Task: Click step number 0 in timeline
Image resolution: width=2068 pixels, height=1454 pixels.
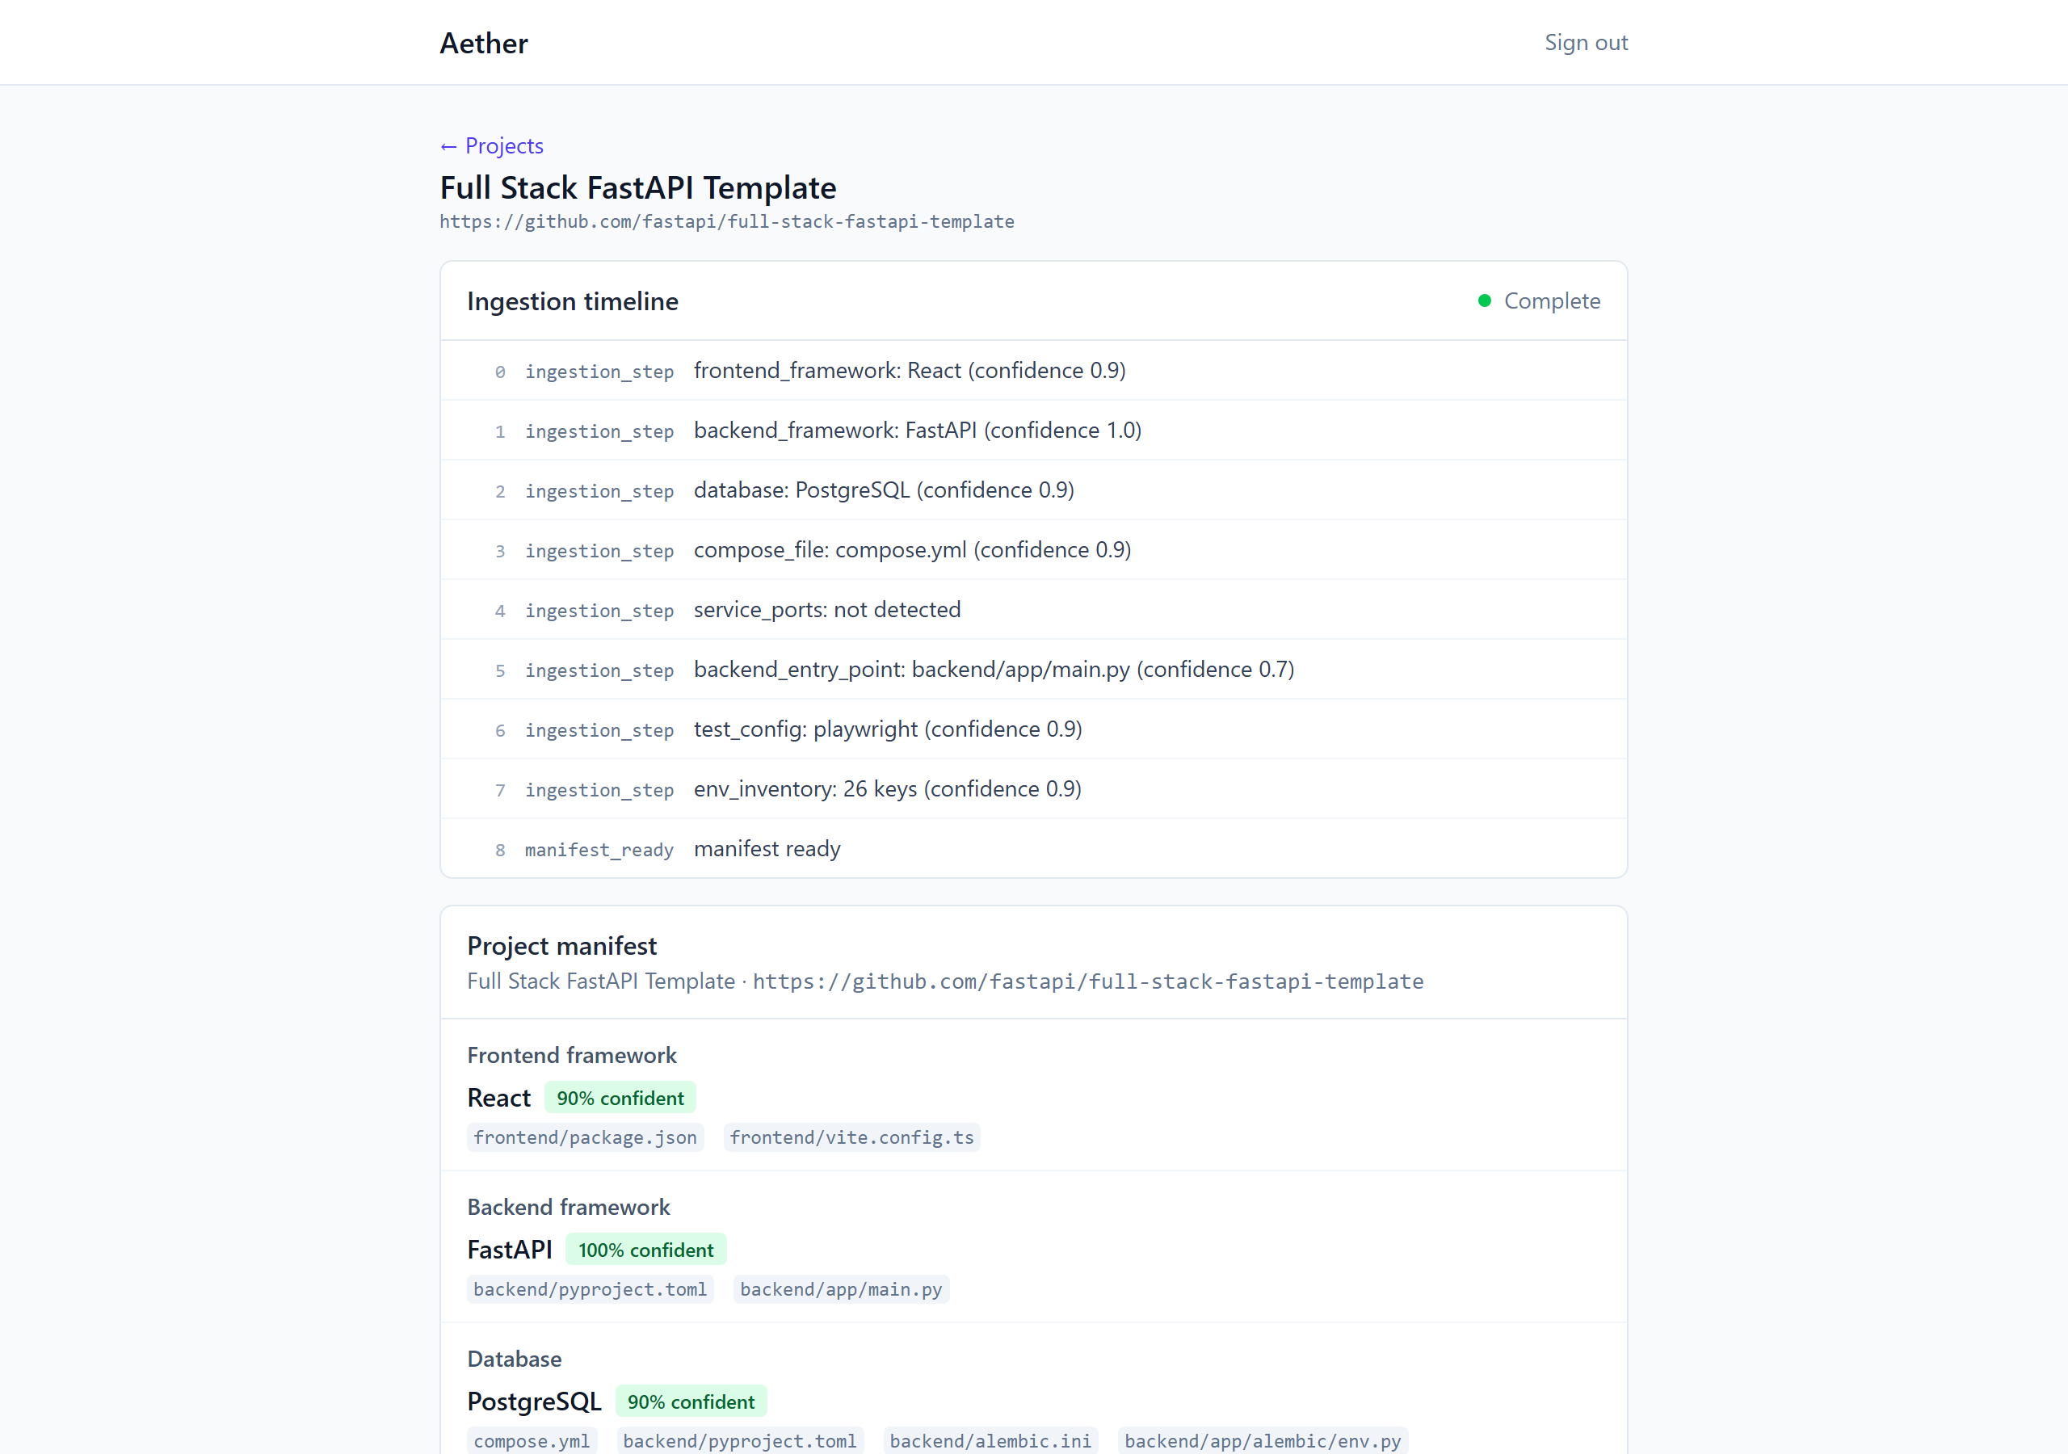Action: click(x=500, y=371)
